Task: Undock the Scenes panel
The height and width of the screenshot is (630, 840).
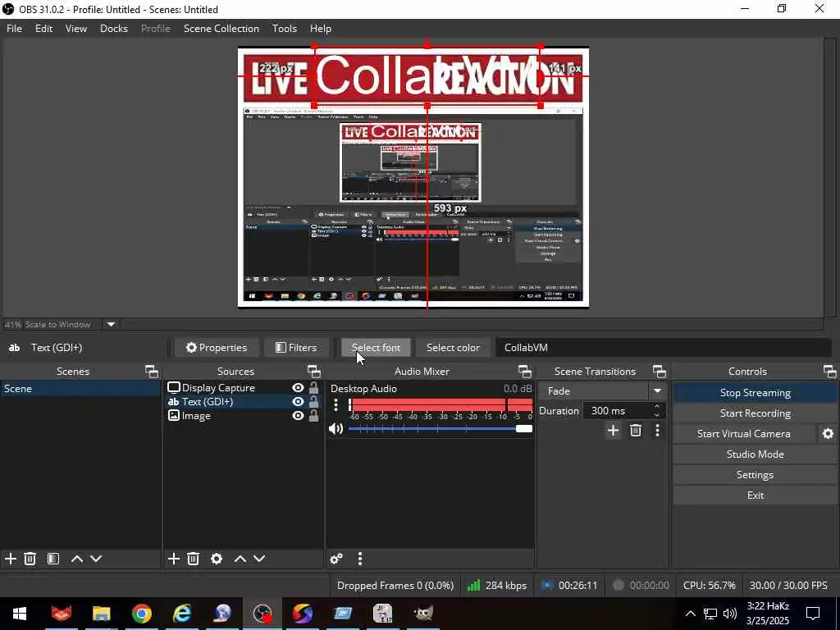Action: (x=152, y=372)
